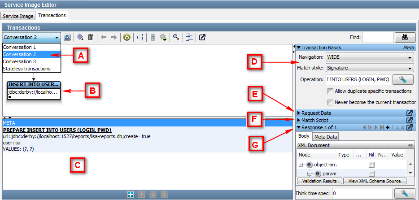This screenshot has width=419, height=200.
Task: Click the Value column header
Action: pyautogui.click(x=397, y=155)
